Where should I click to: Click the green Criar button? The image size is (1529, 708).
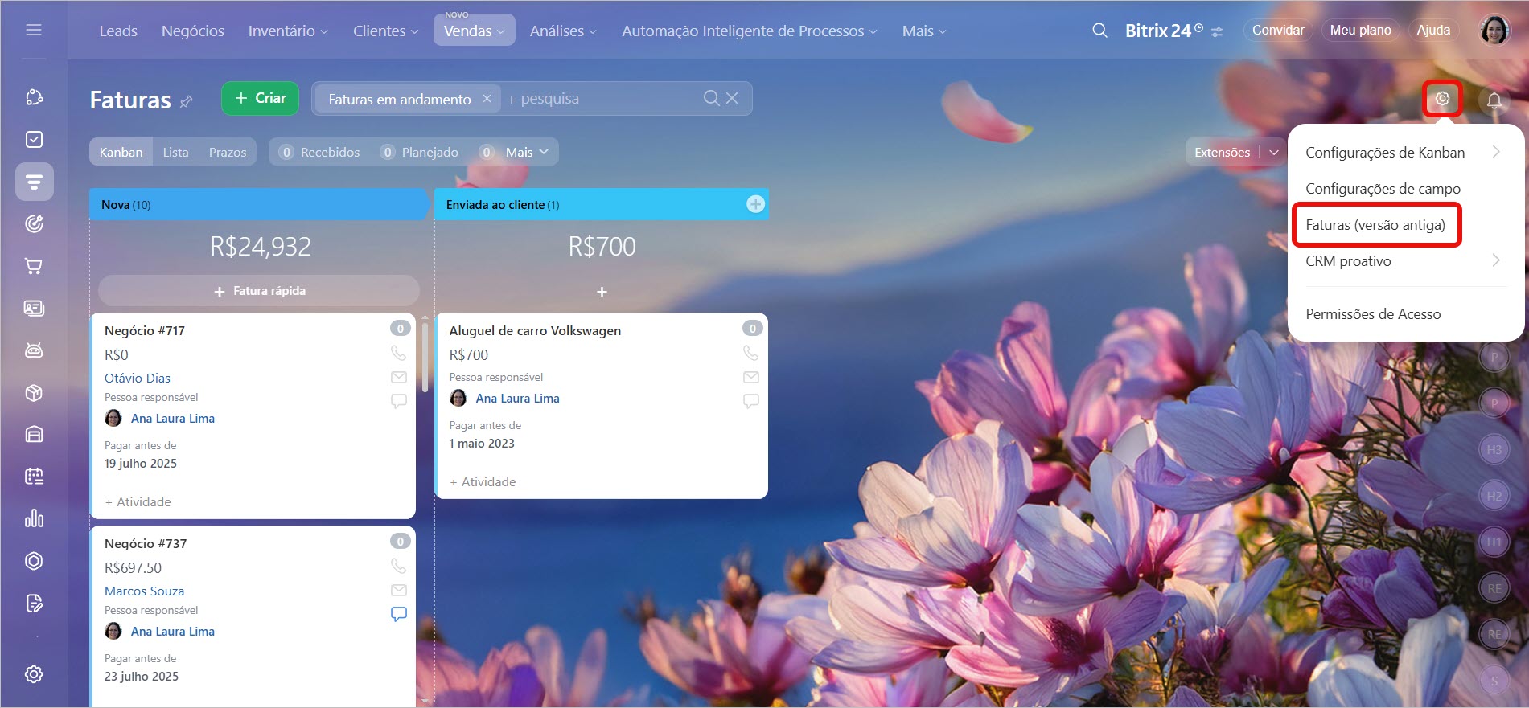[260, 98]
